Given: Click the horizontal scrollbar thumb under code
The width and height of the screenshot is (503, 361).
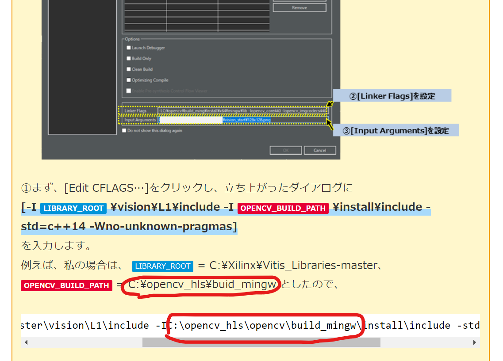Looking at the screenshot, I should click(x=261, y=342).
